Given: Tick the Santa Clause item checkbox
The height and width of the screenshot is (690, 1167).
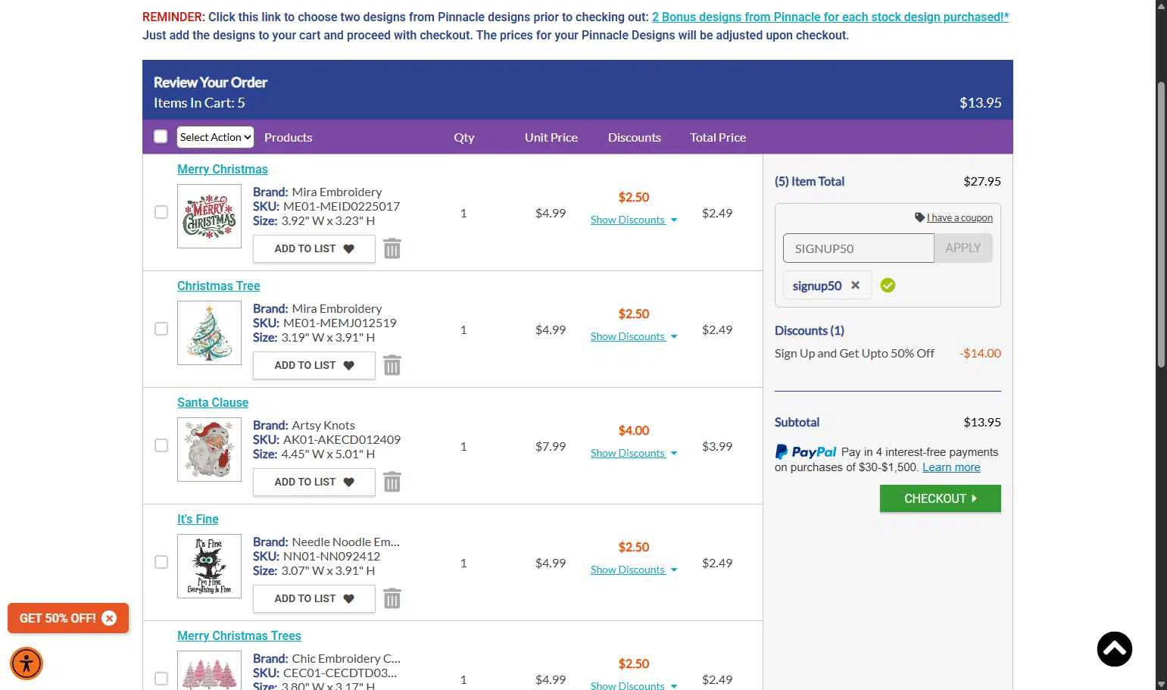Looking at the screenshot, I should point(161,445).
